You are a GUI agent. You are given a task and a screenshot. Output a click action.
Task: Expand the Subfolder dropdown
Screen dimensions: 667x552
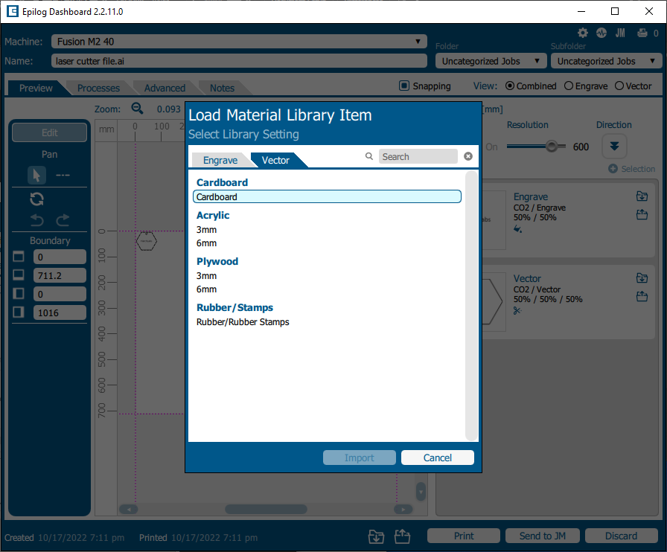click(x=606, y=61)
